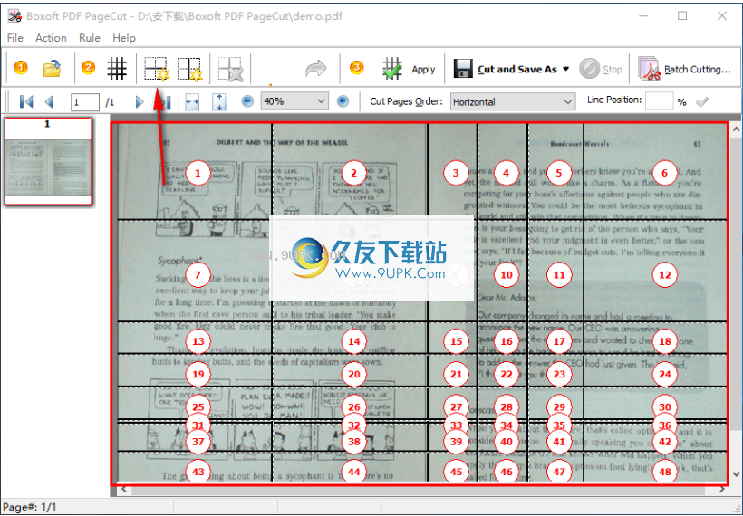Image resolution: width=743 pixels, height=516 pixels.
Task: Click Cut and Save As
Action: tap(517, 70)
